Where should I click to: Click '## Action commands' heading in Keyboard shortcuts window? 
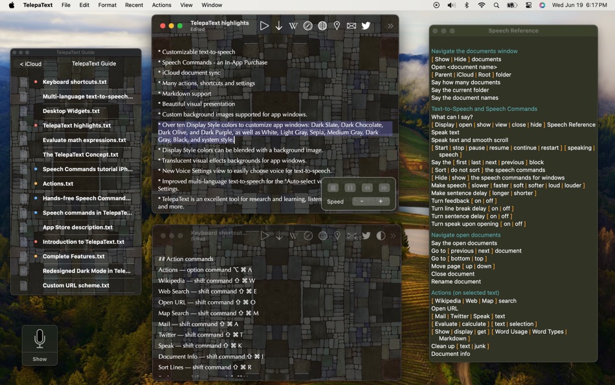pos(186,259)
